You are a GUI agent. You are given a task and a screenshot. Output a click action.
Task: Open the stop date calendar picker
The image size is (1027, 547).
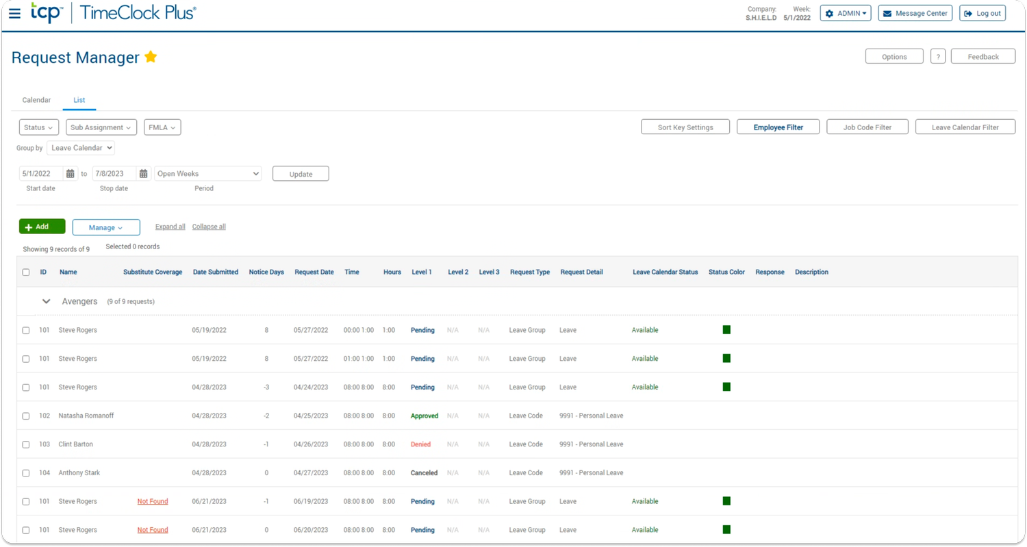pos(143,174)
